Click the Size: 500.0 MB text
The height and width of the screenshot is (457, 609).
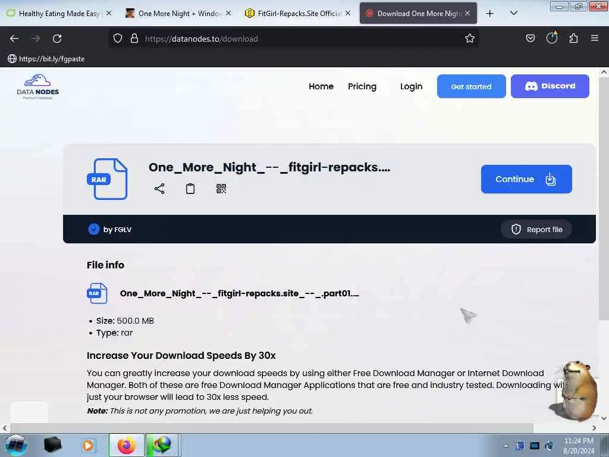[x=125, y=321]
